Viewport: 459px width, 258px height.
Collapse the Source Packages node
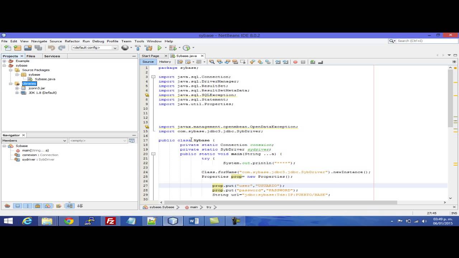click(11, 70)
